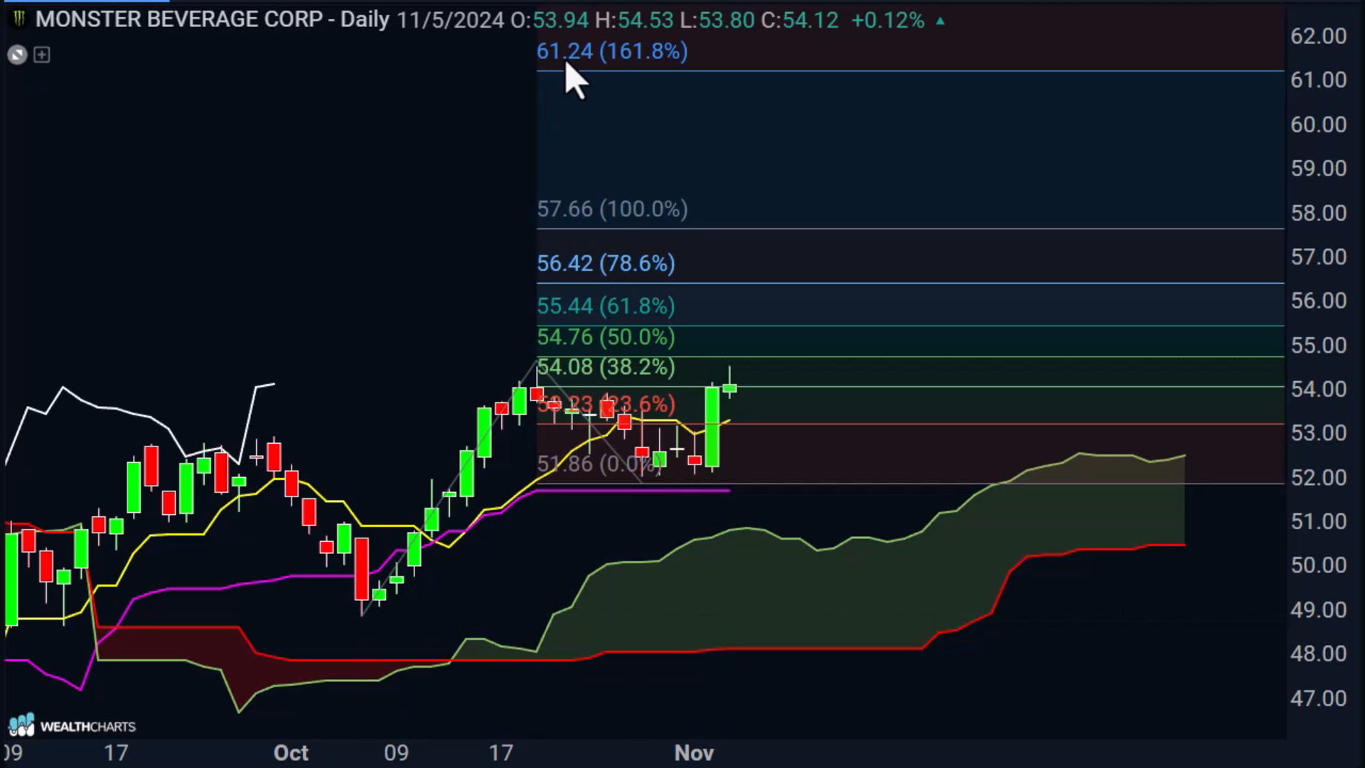Viewport: 1365px width, 768px height.
Task: Click the 52.00 price axis label
Action: click(x=1319, y=477)
